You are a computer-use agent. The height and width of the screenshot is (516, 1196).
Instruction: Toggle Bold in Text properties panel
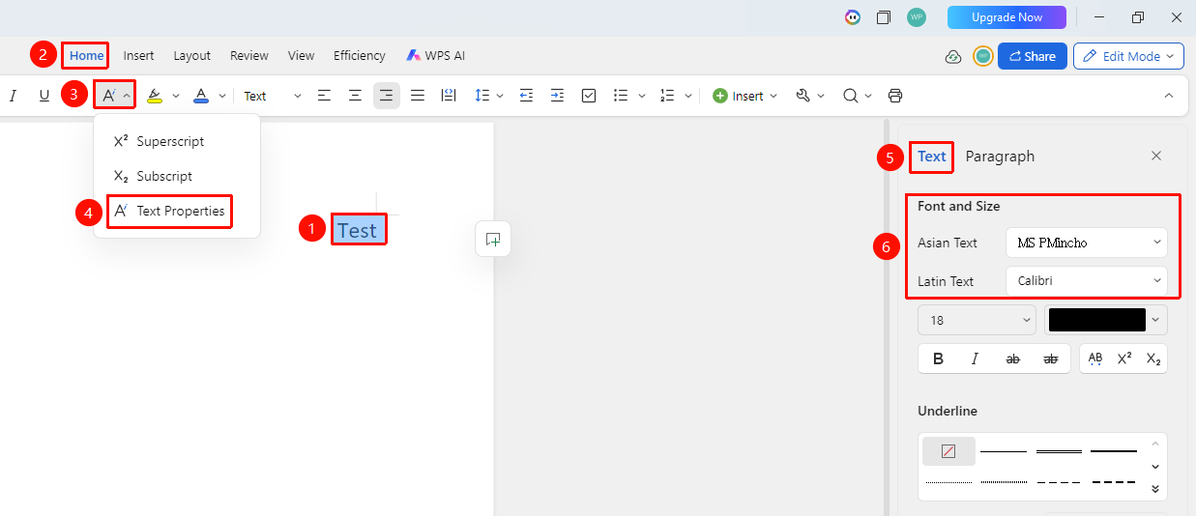tap(938, 358)
